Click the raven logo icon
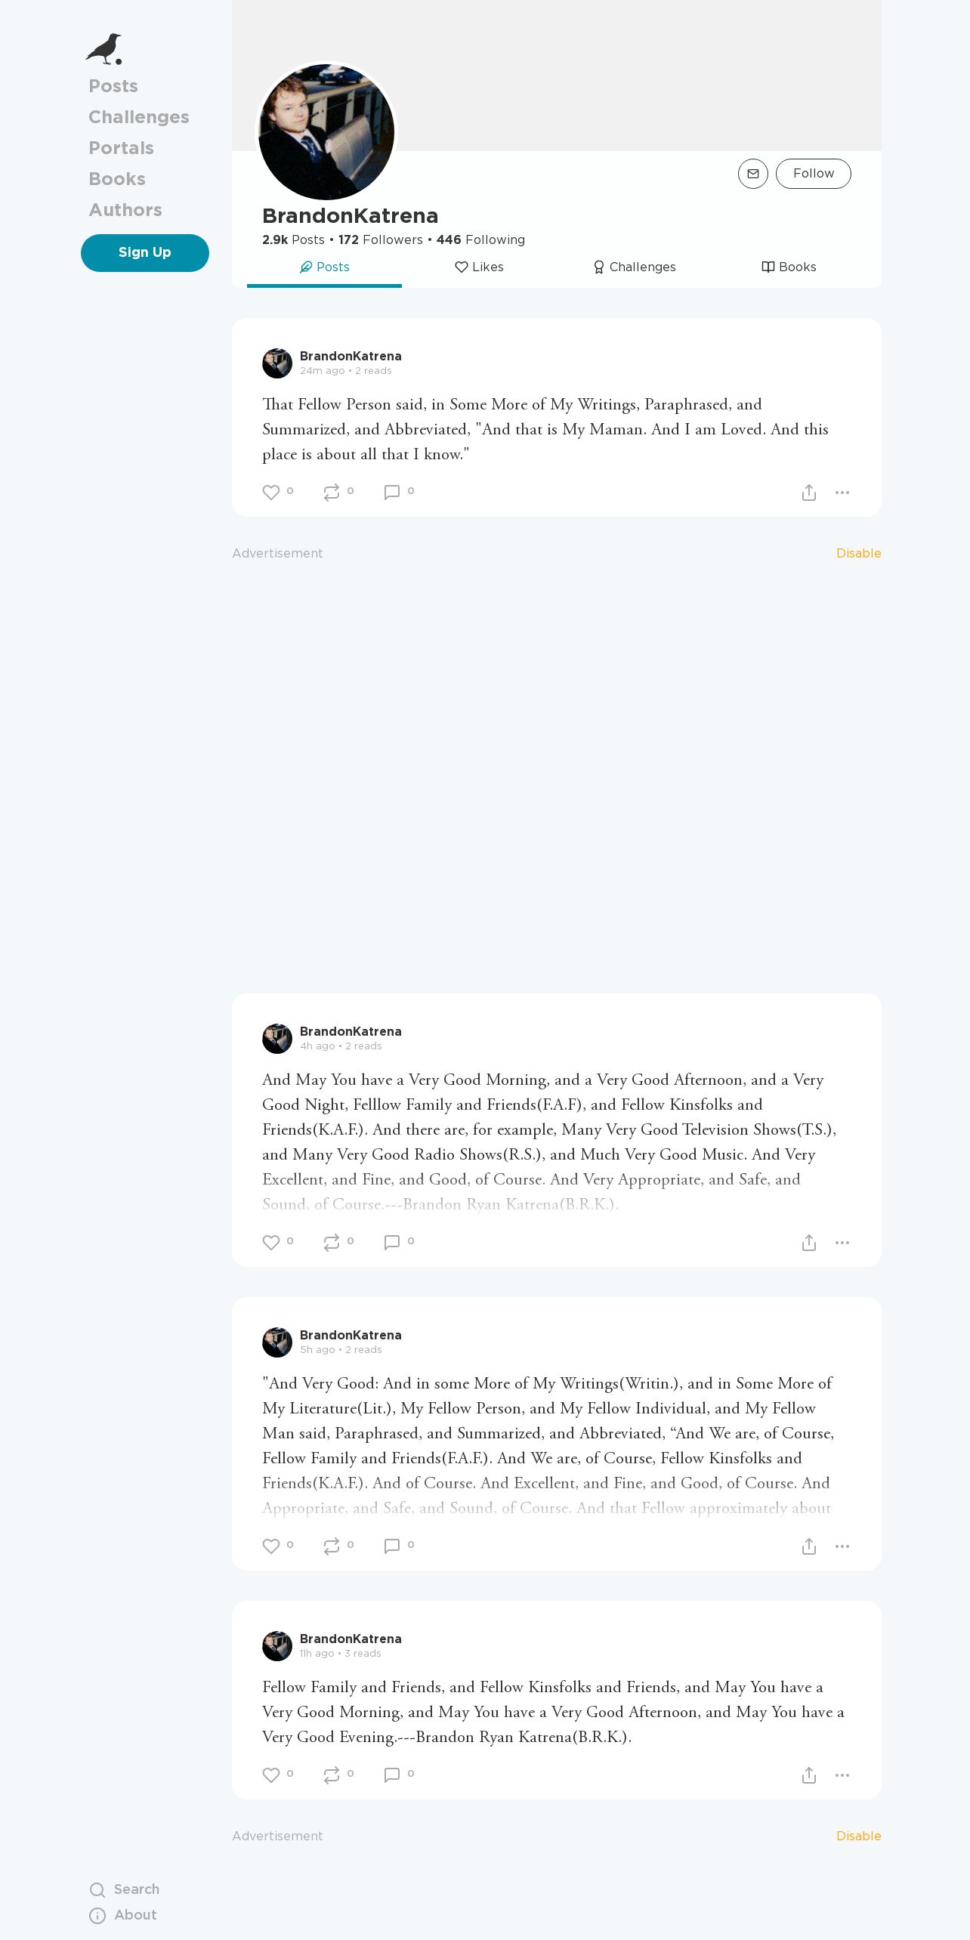The image size is (970, 1940). 104,49
